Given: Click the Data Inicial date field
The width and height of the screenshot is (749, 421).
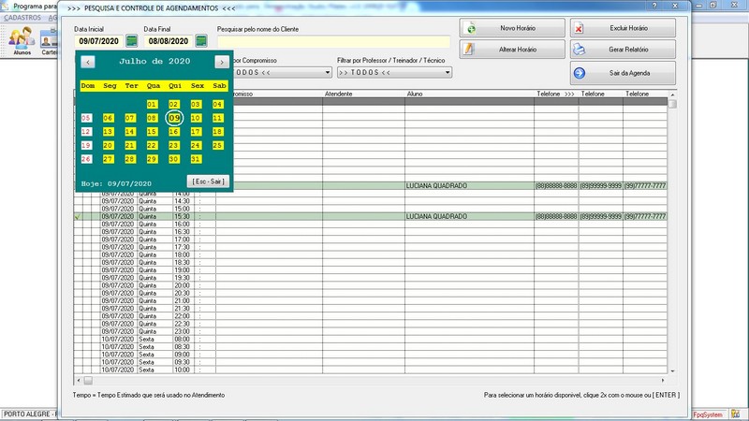Looking at the screenshot, I should tap(99, 41).
